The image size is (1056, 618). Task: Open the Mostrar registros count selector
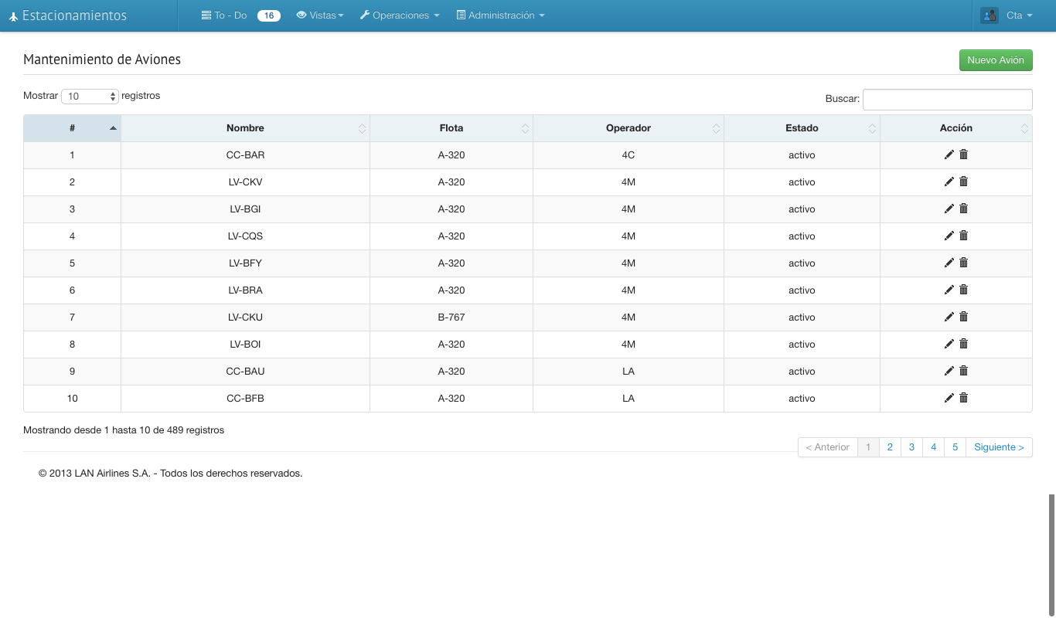(90, 97)
